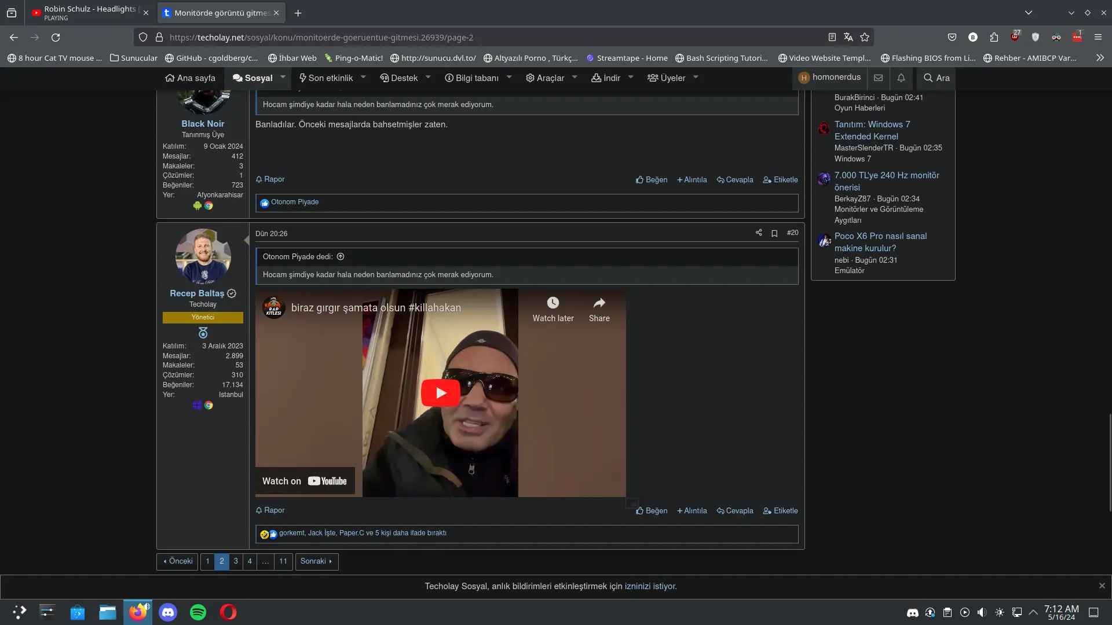Open Poco X6 Pro sanal makine thread
This screenshot has height=625, width=1112.
880,242
